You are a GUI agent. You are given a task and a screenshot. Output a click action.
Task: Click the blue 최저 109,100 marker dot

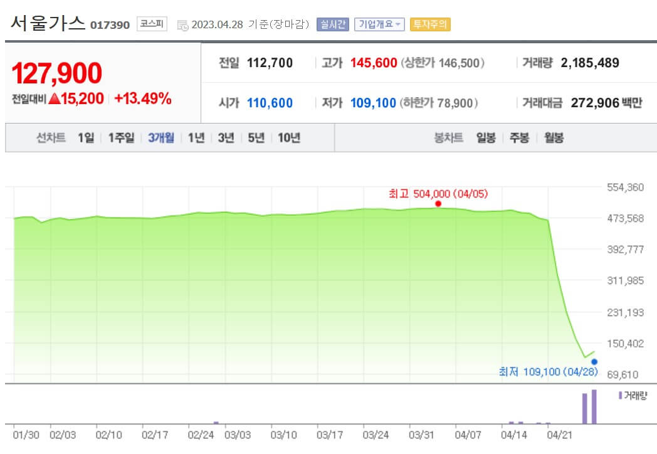coord(594,362)
